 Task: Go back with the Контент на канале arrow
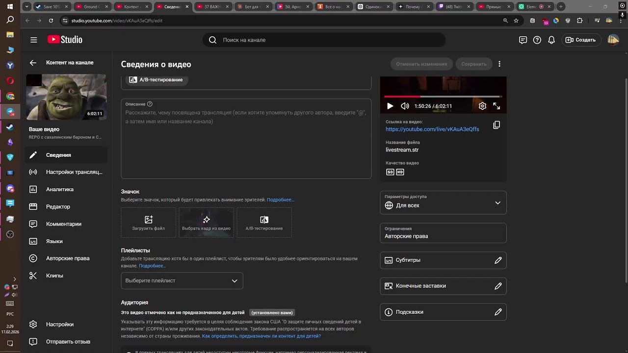pyautogui.click(x=33, y=63)
